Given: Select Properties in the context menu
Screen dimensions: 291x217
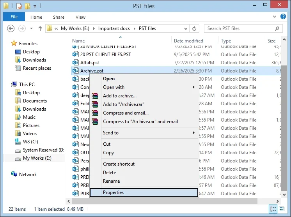Looking at the screenshot, I should [x=144, y=192].
